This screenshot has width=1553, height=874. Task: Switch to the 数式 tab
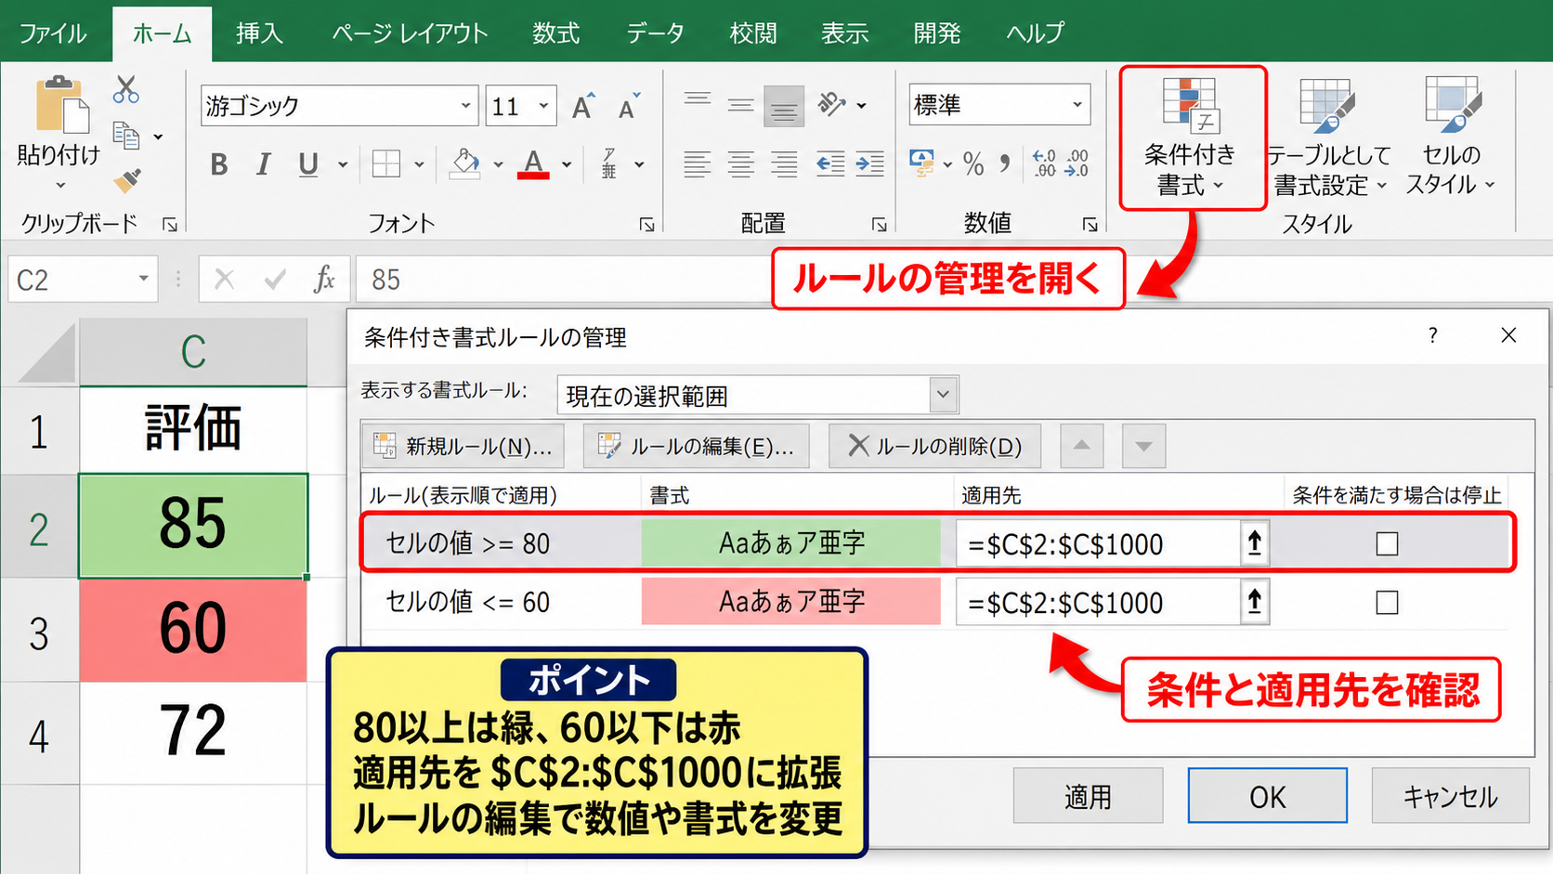556,33
